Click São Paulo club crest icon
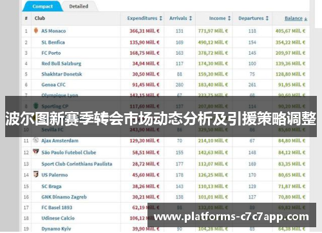This screenshot has width=322, height=233. tap(36, 152)
